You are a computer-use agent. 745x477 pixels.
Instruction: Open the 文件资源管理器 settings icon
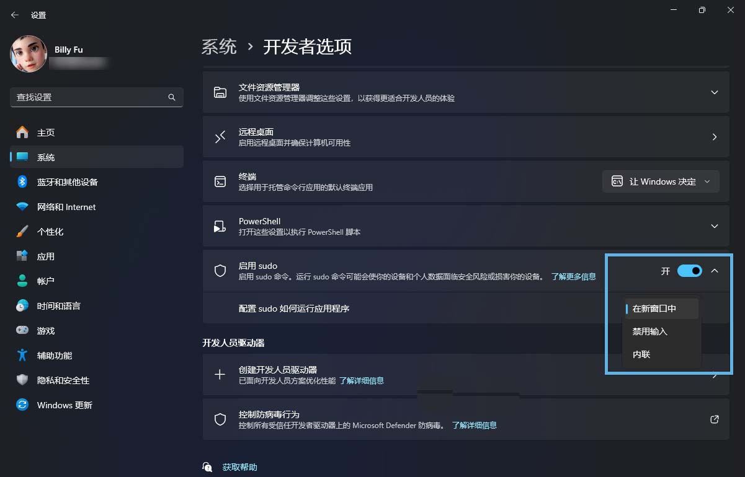(x=220, y=92)
